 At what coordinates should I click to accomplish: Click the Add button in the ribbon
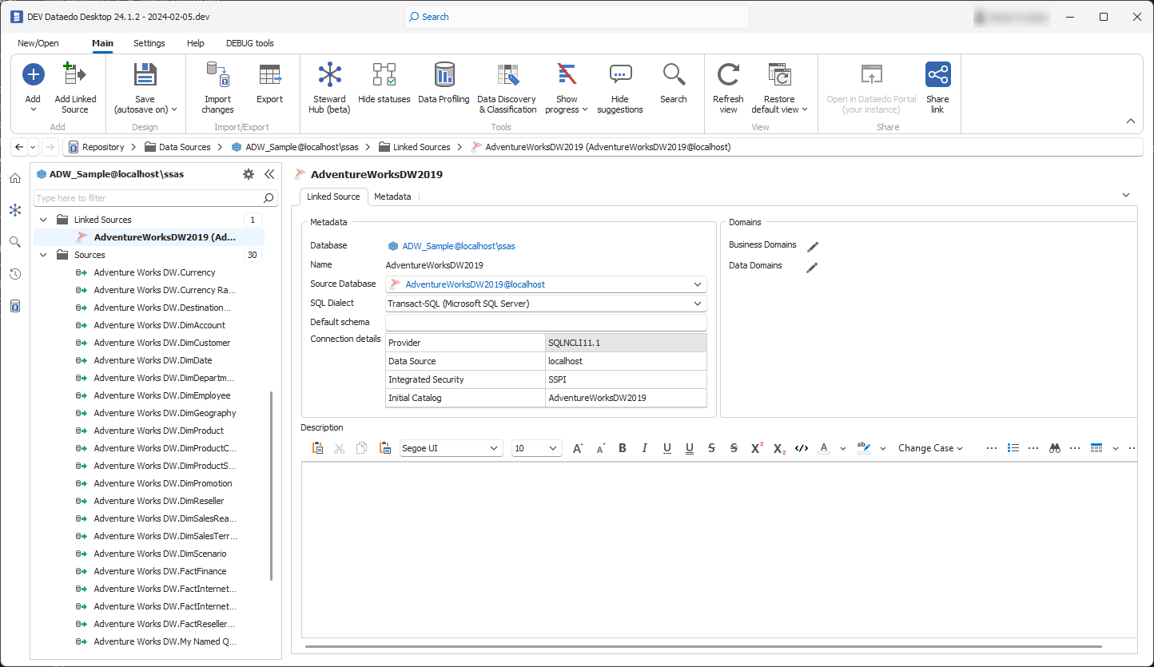tap(33, 88)
